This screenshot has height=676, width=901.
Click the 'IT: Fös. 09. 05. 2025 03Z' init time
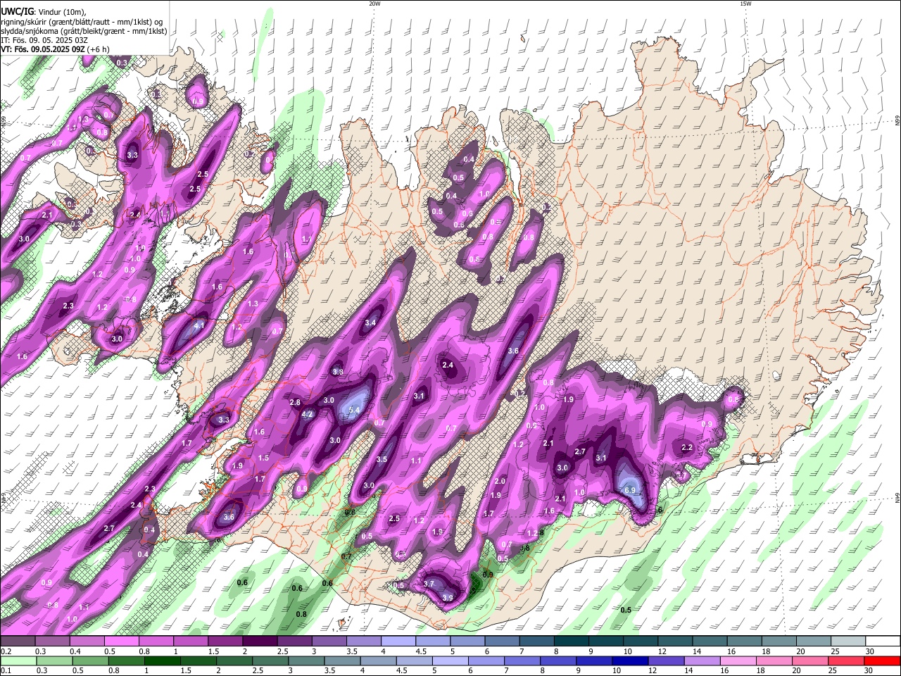click(44, 40)
